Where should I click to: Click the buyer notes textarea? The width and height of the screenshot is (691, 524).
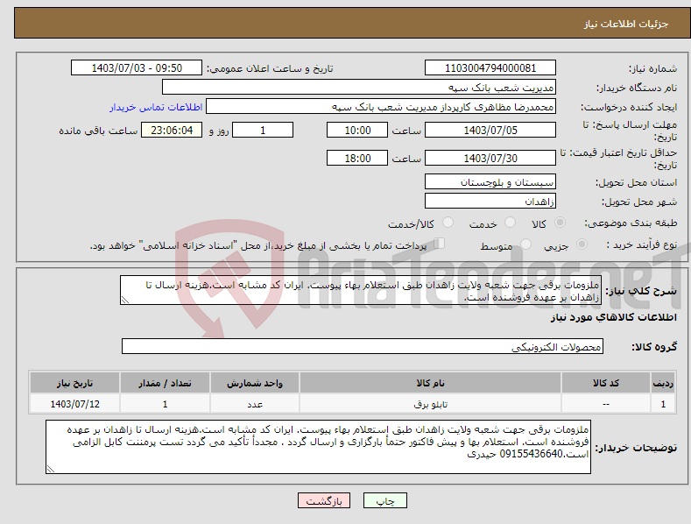pos(318,447)
